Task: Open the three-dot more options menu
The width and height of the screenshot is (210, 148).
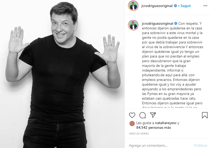Action: coord(205,6)
